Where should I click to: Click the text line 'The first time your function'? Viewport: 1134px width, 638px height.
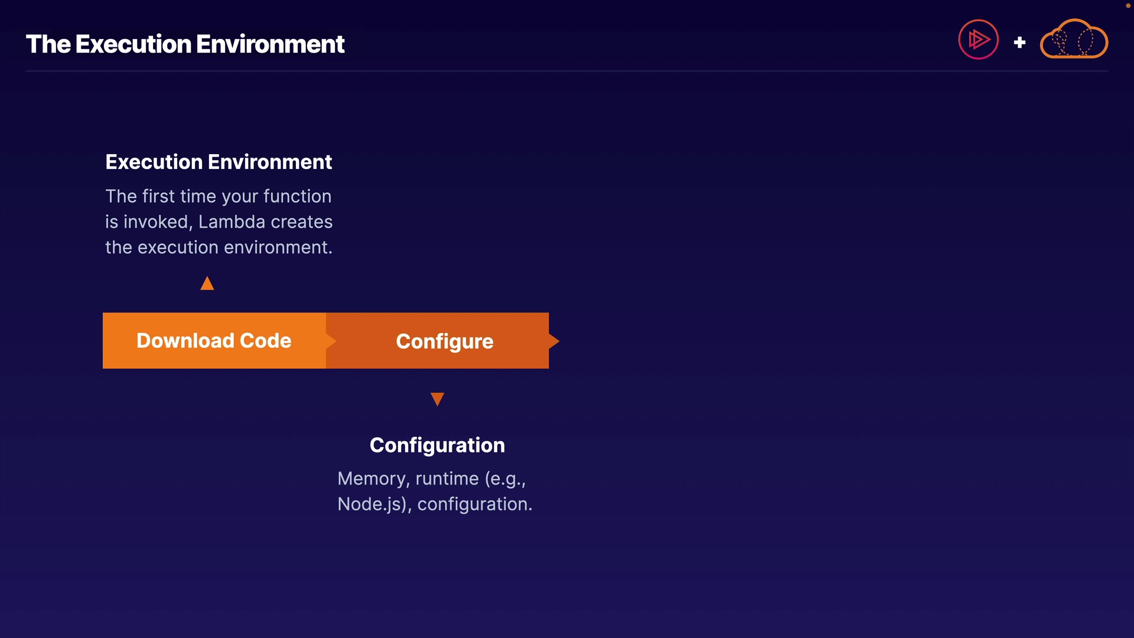[x=219, y=196]
